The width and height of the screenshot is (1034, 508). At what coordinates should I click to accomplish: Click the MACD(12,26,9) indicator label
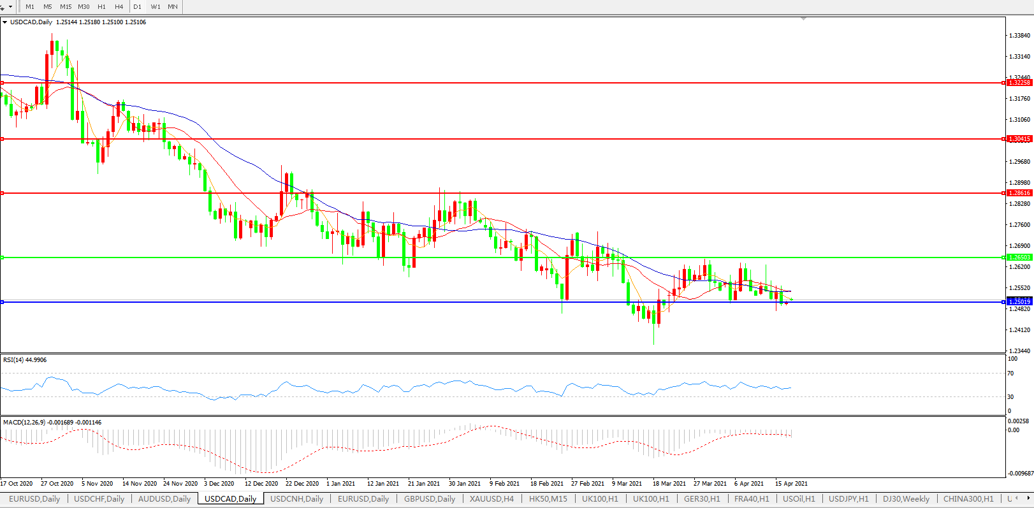coord(52,423)
